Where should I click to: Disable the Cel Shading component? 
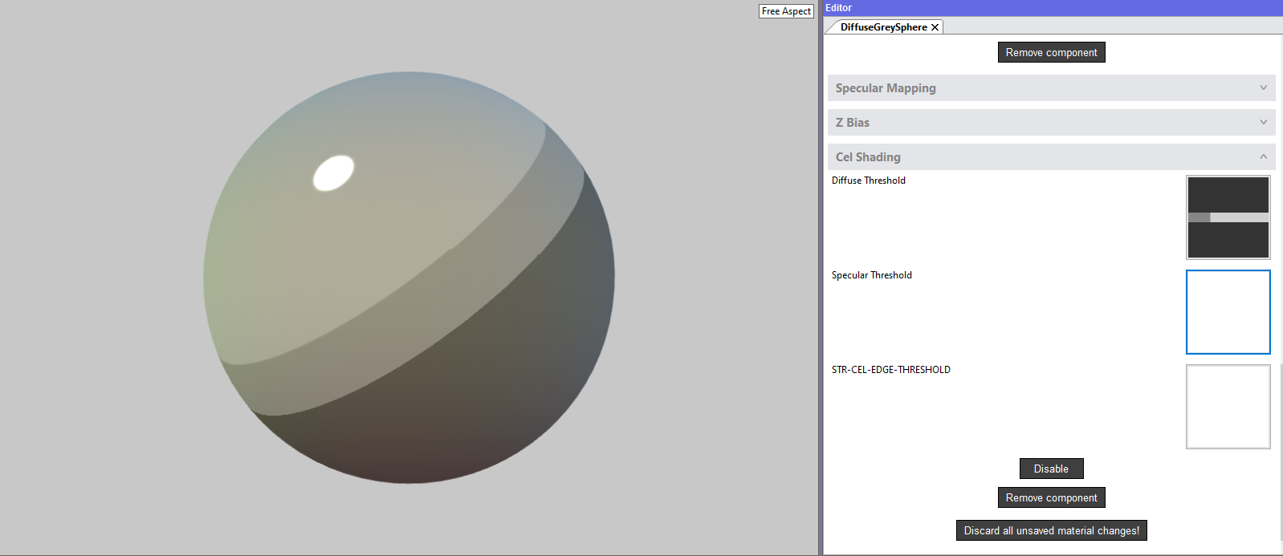1051,469
